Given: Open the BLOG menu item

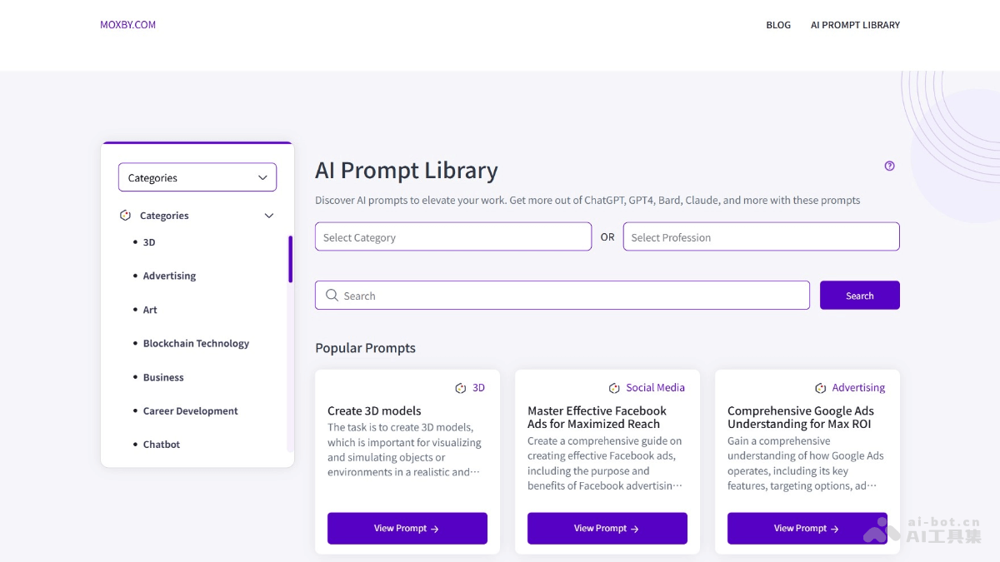Looking at the screenshot, I should (778, 25).
